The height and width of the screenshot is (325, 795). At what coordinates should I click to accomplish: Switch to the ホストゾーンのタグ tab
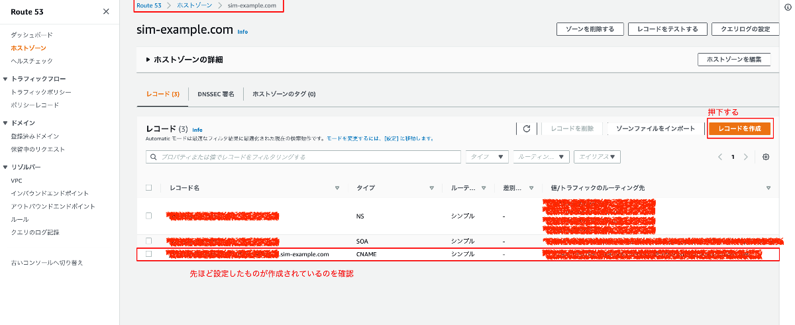(284, 94)
